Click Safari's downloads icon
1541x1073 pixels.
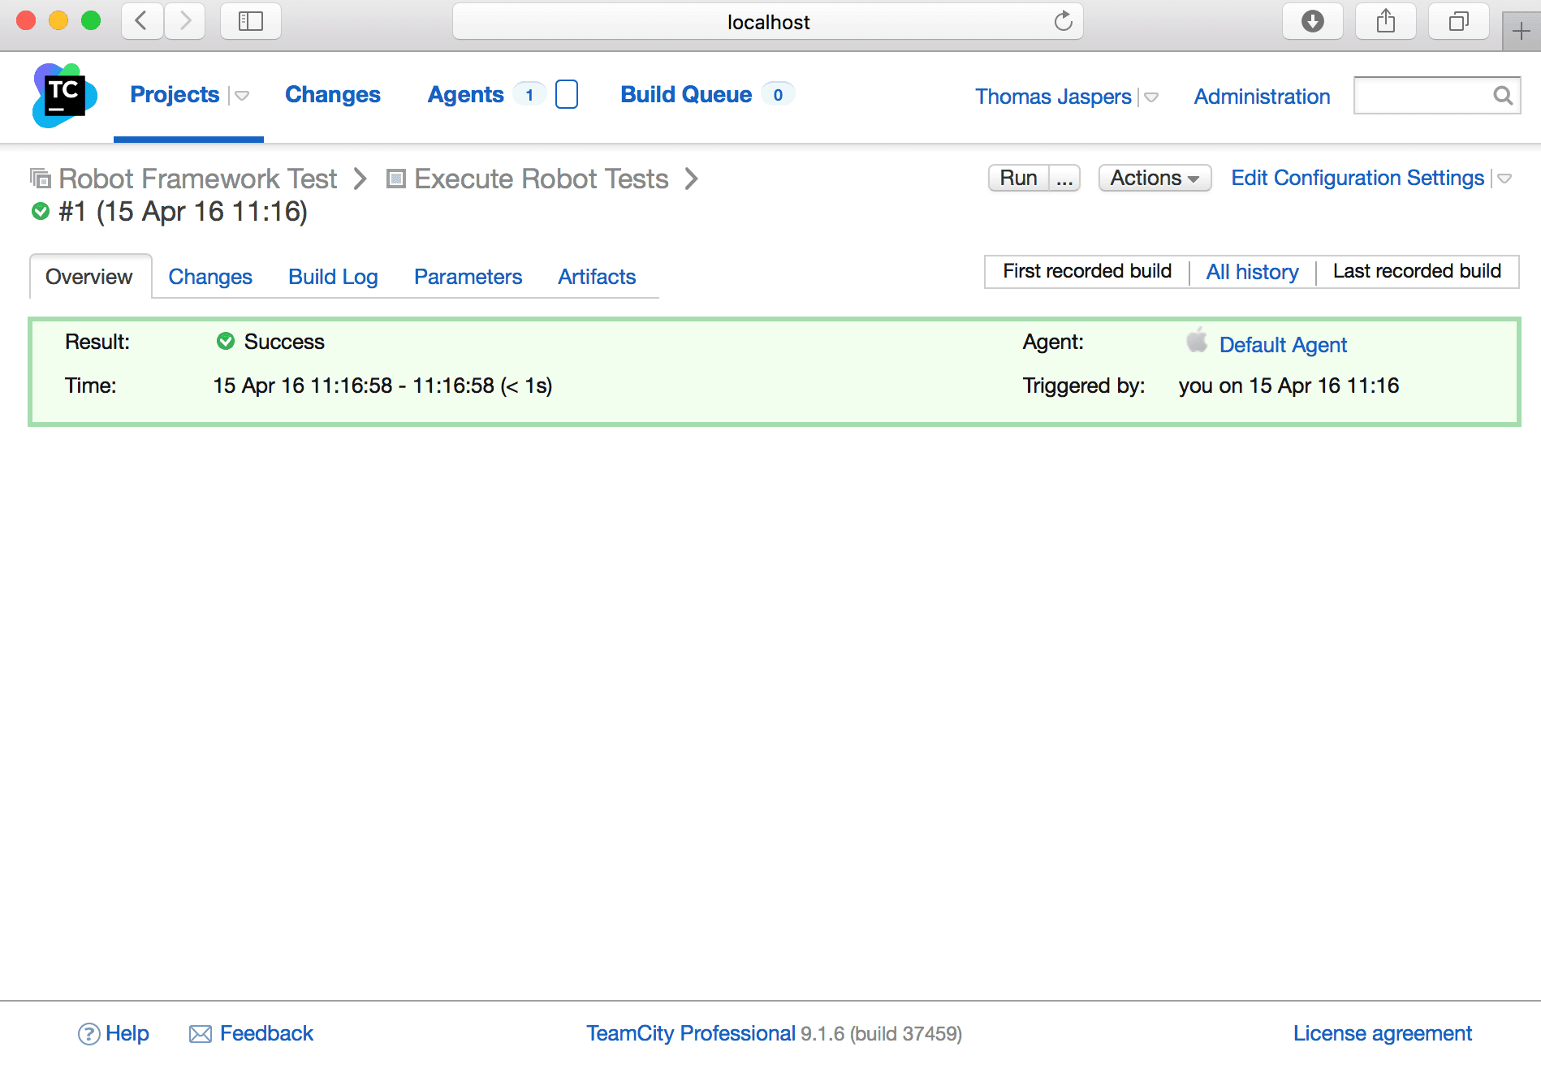pos(1312,22)
